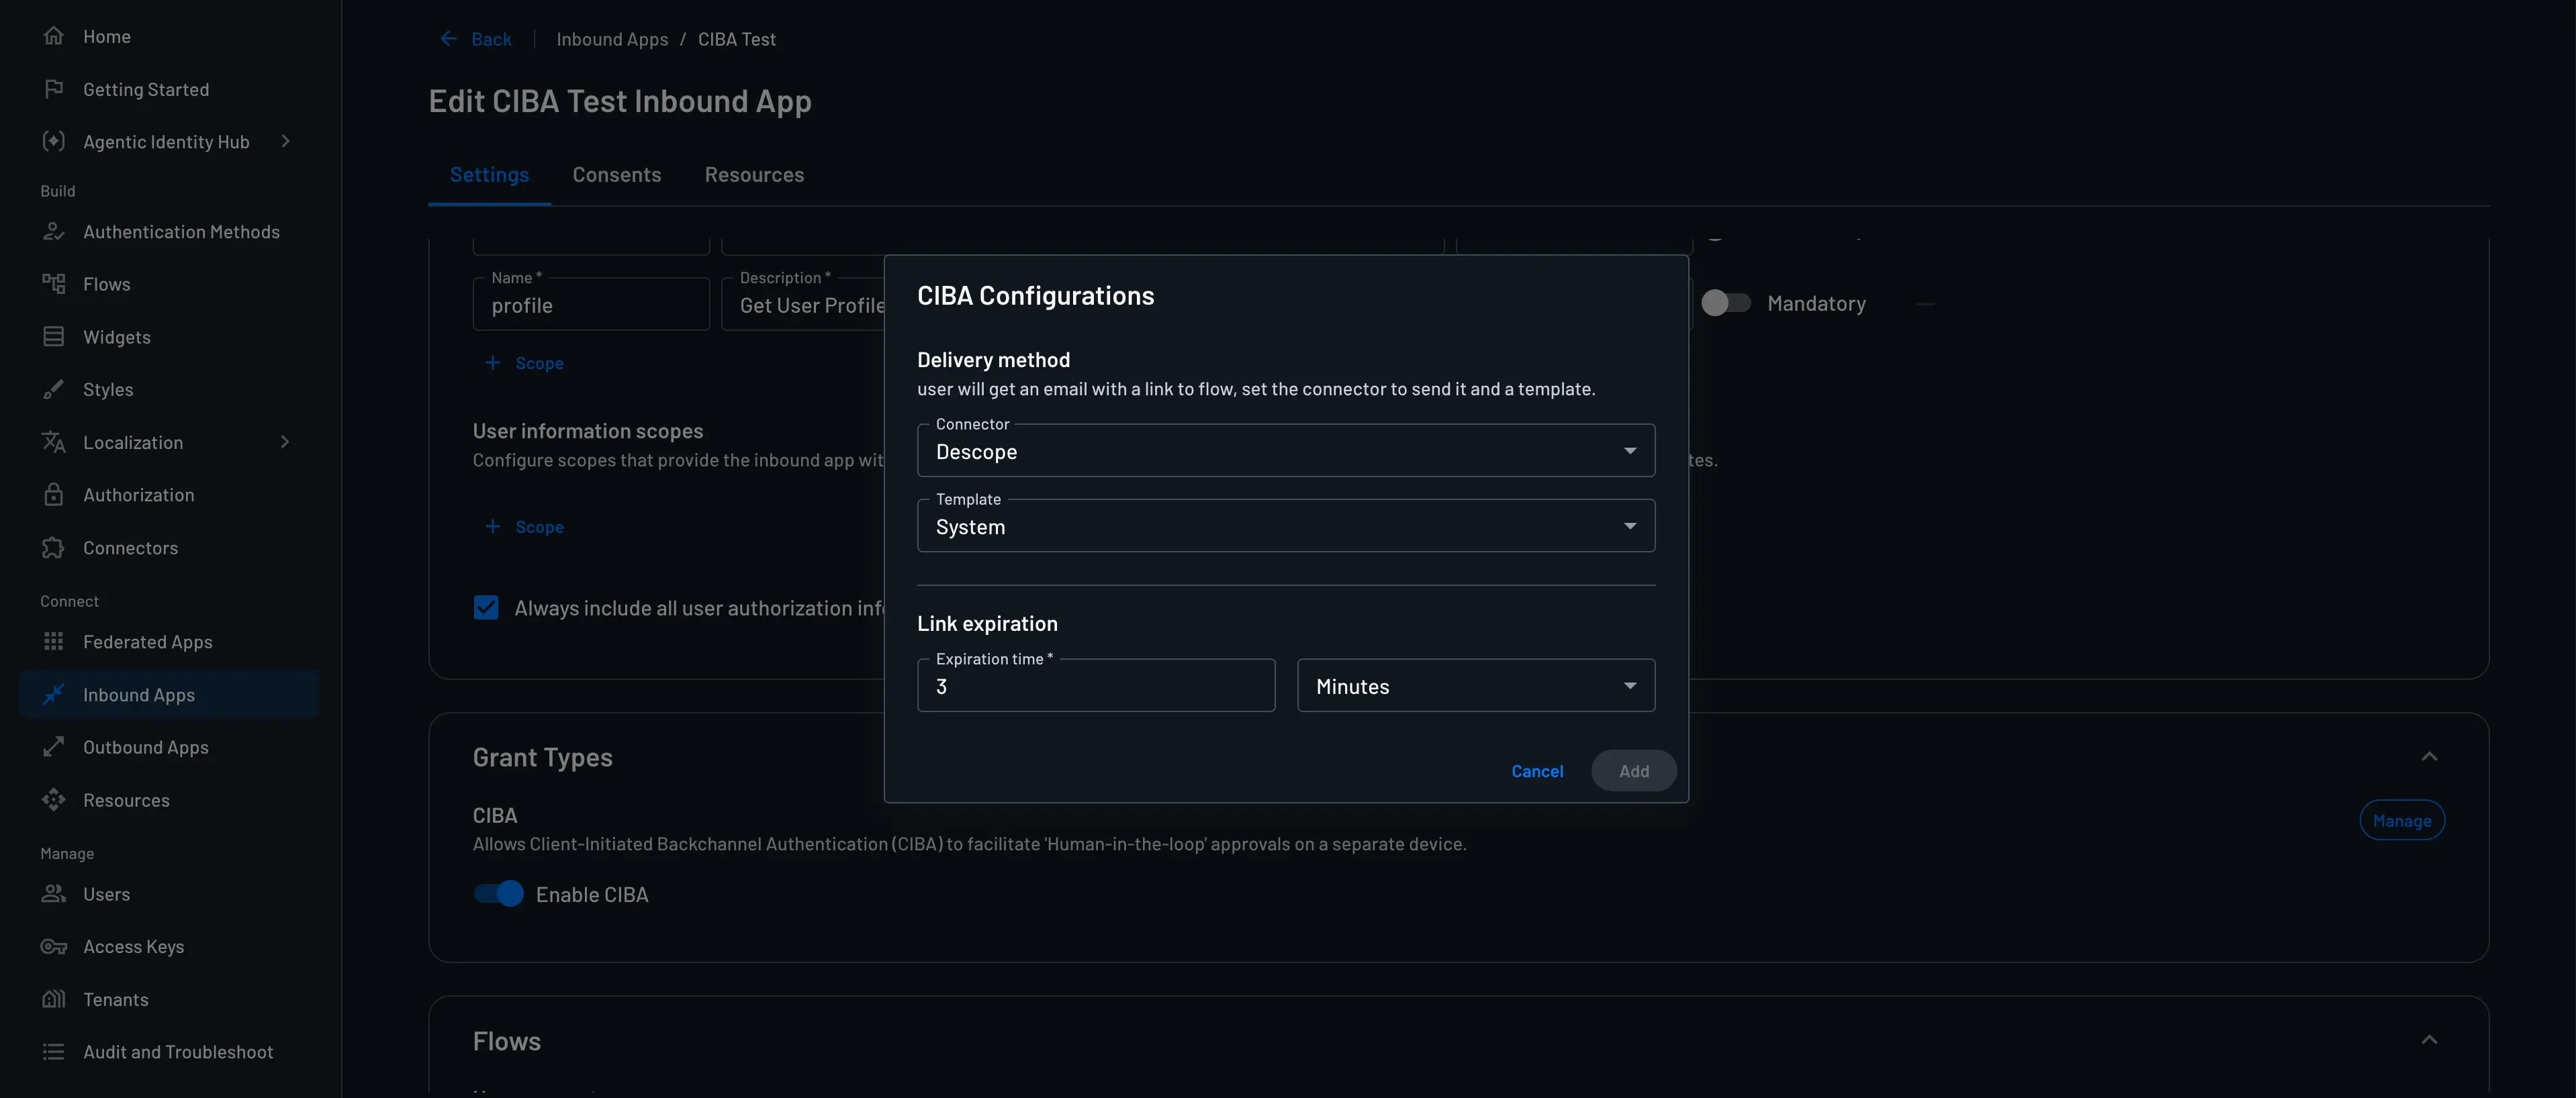Click the Audit and Troubleshoot icon
Viewport: 2576px width, 1098px height.
[x=55, y=1051]
